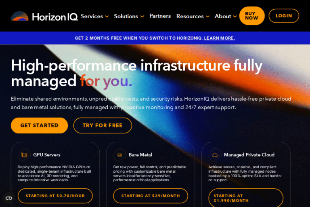Open the floating widget icon in the bottom-left corner
310x207 pixels.
pos(9,198)
